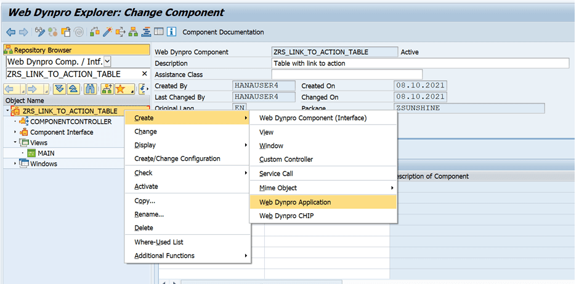Image resolution: width=579 pixels, height=284 pixels.
Task: Click the Favorites star icon
Action: 120,89
